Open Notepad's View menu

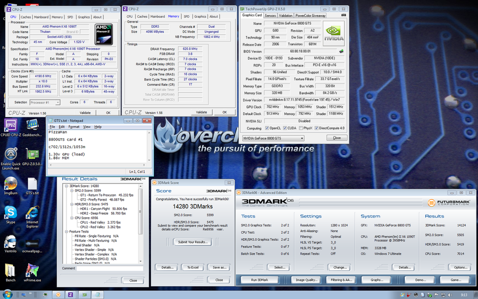[x=87, y=127]
